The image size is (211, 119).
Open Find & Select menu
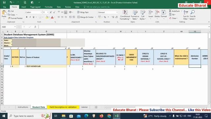pyautogui.click(x=193, y=15)
